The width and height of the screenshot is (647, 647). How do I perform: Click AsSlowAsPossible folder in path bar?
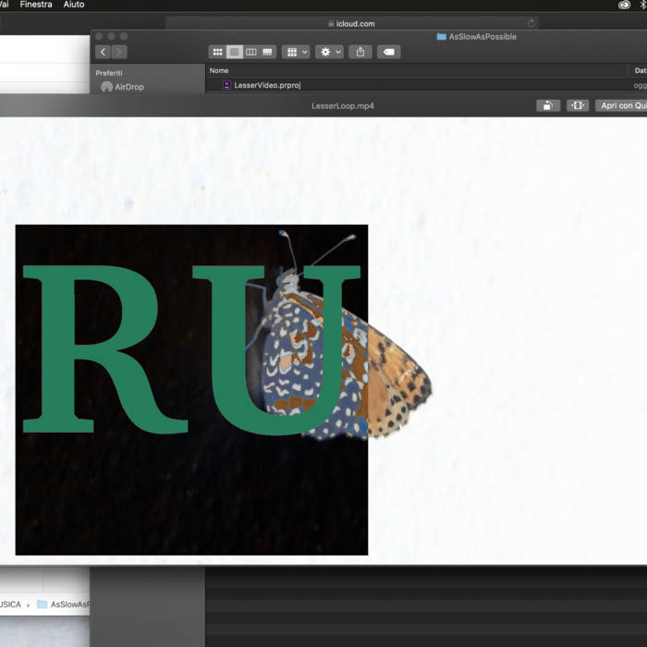pyautogui.click(x=65, y=604)
